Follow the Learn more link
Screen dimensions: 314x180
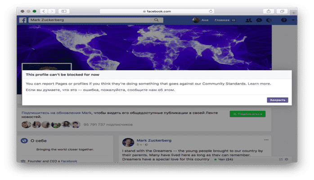point(259,84)
